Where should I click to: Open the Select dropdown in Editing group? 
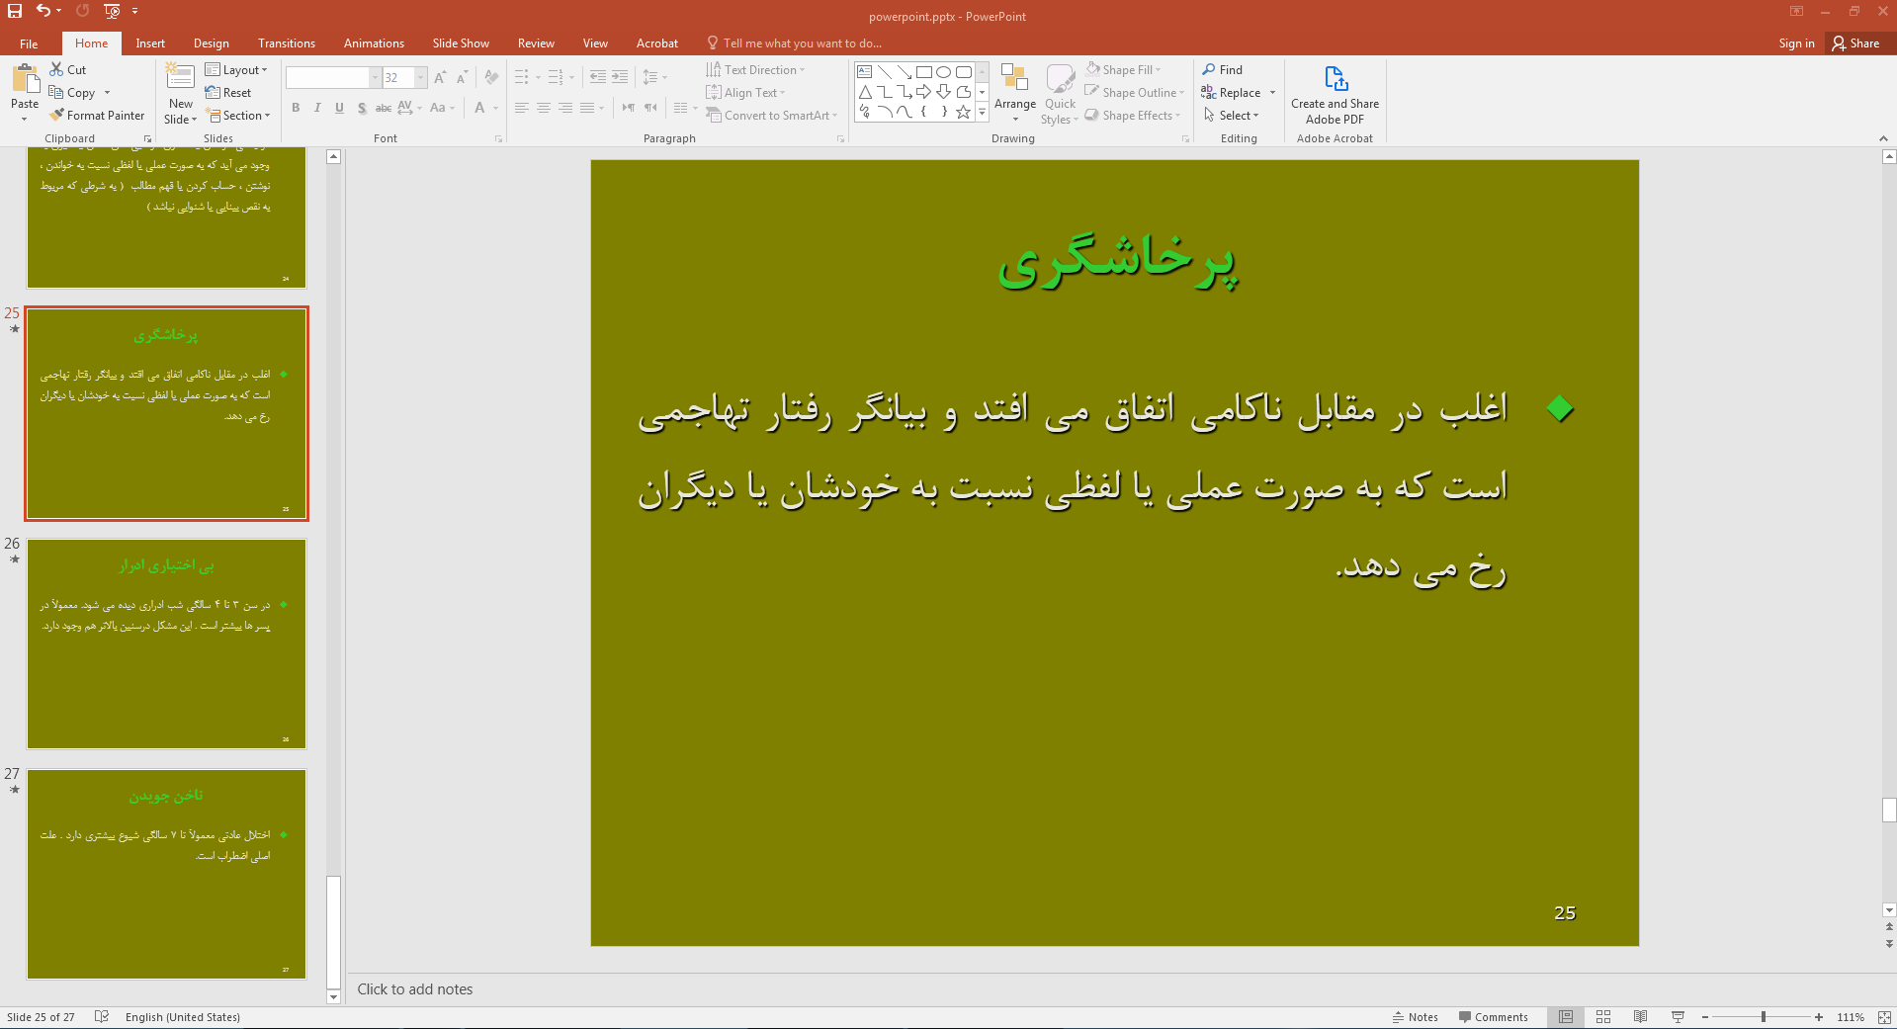[x=1231, y=116]
